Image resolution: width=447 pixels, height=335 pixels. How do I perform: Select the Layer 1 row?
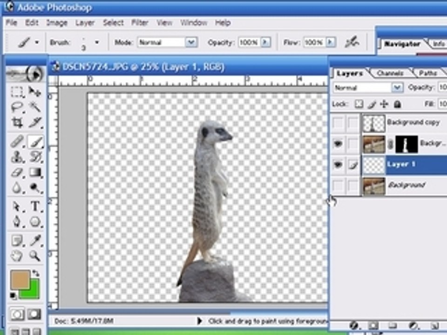coord(389,165)
